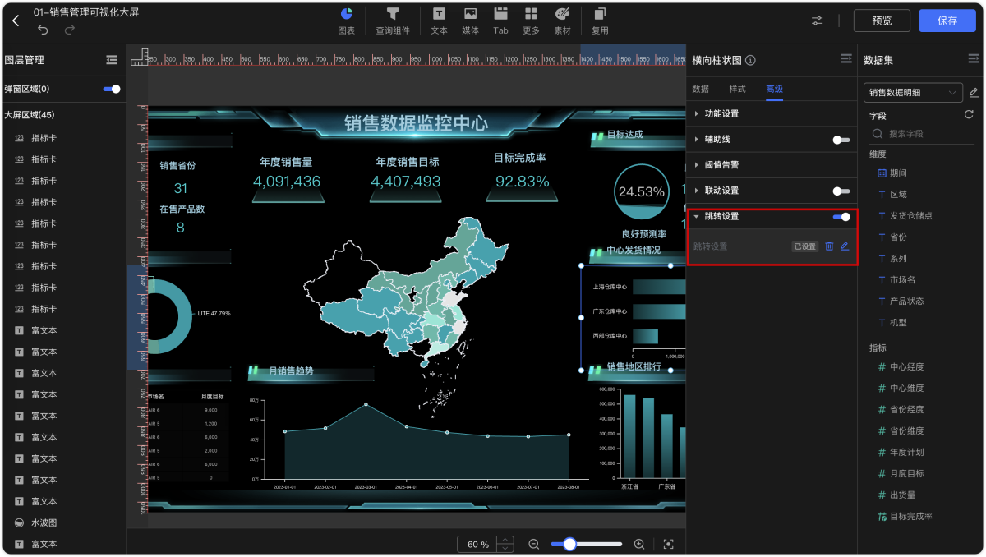Select the 产品状态 dimension field
The height and width of the screenshot is (557, 986).
(906, 301)
